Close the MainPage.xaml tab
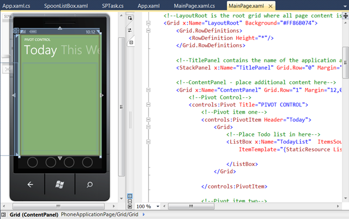The width and height of the screenshot is (349, 219). point(270,6)
